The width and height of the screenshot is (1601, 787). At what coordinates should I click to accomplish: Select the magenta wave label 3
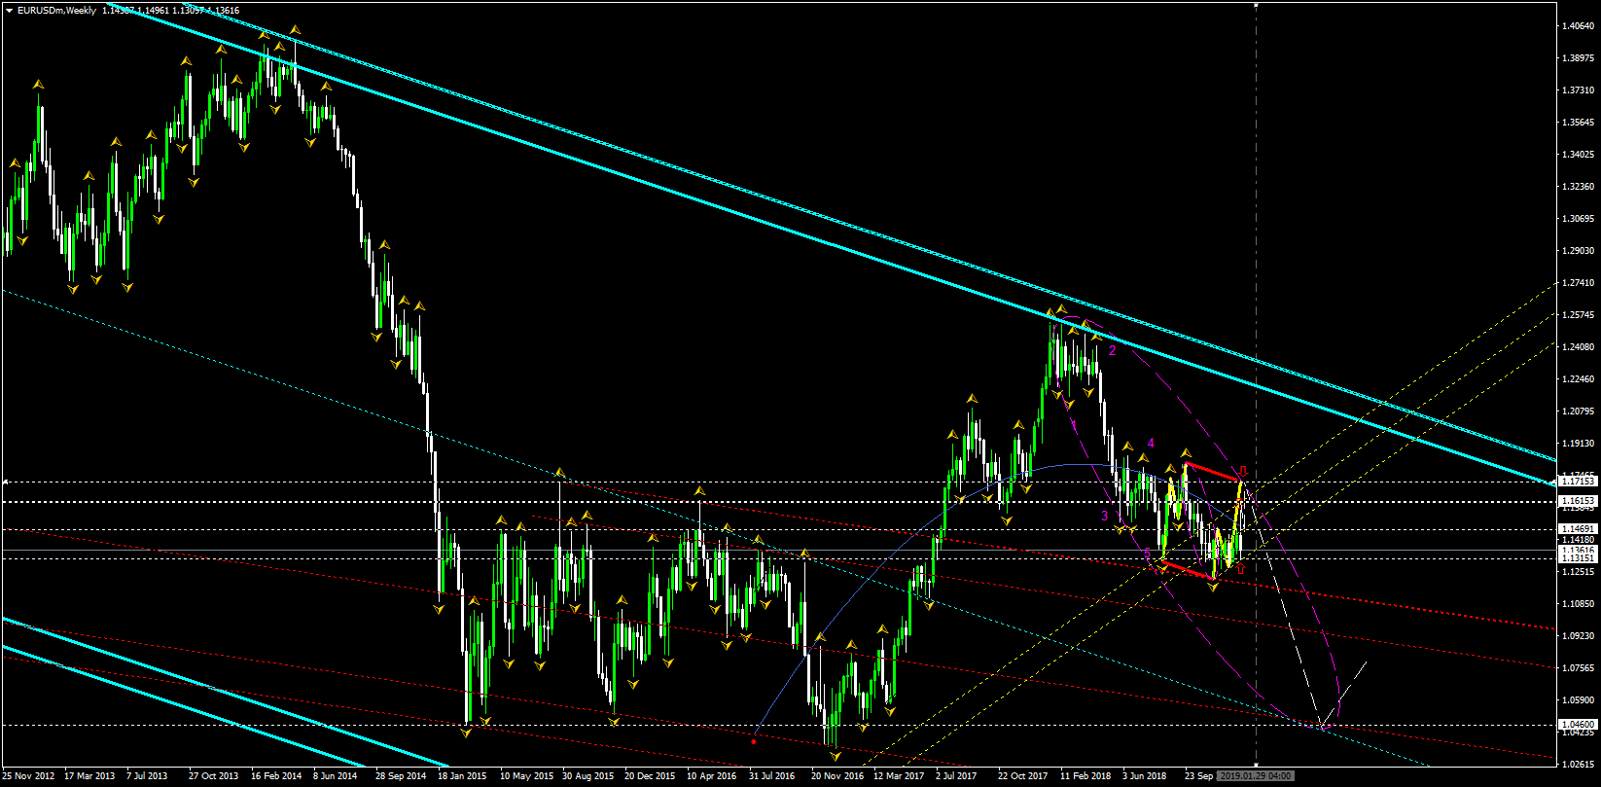coord(1105,516)
